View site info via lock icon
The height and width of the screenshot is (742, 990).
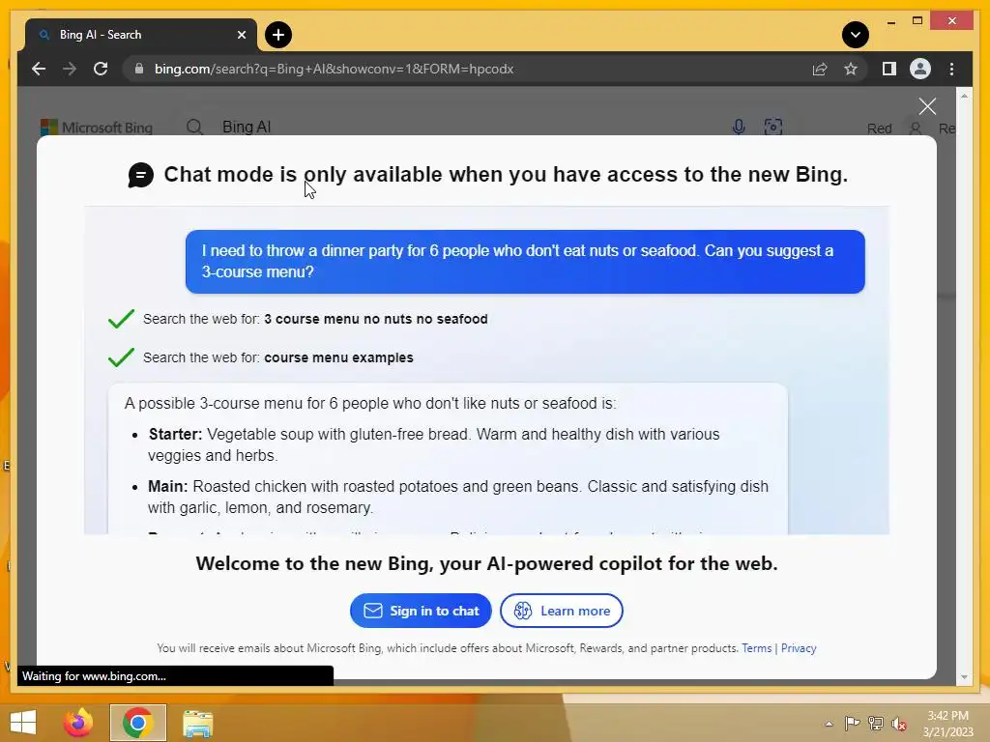[139, 69]
